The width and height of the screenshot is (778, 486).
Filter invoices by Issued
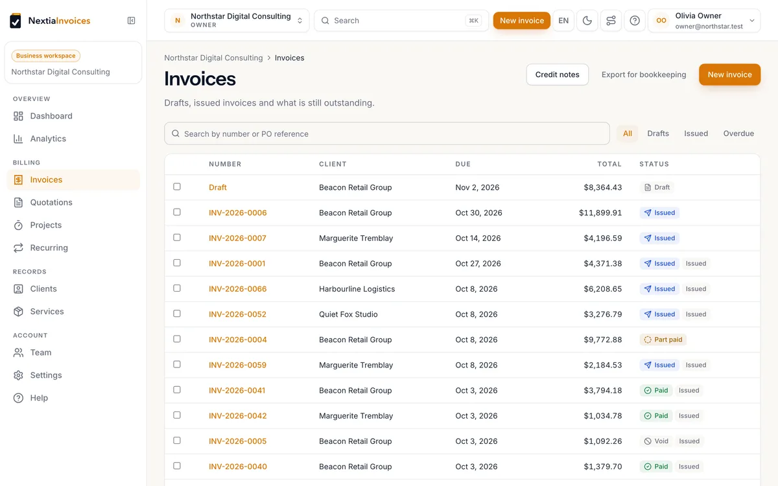696,133
